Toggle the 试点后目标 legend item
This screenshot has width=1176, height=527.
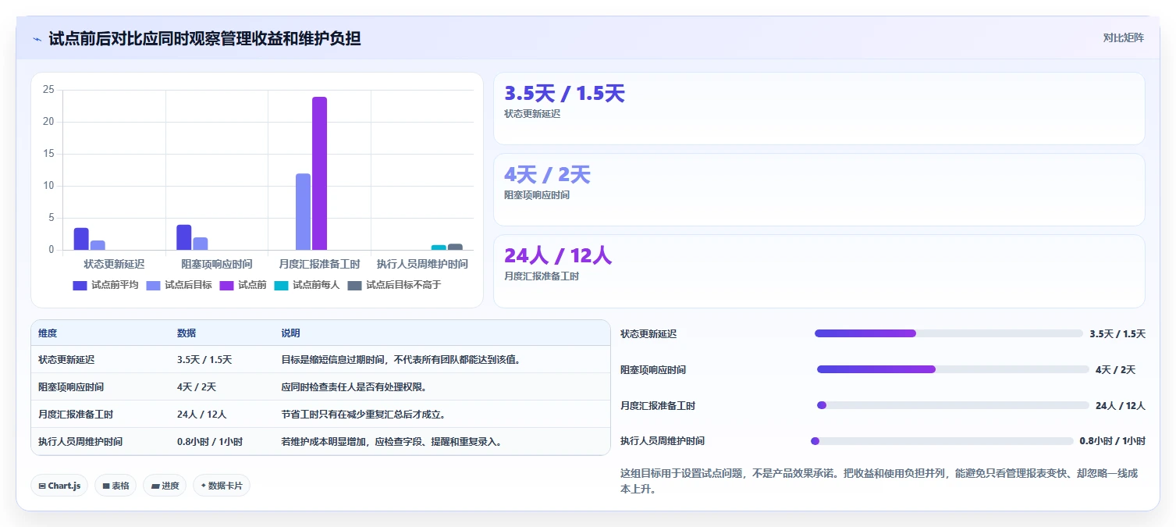click(x=179, y=285)
